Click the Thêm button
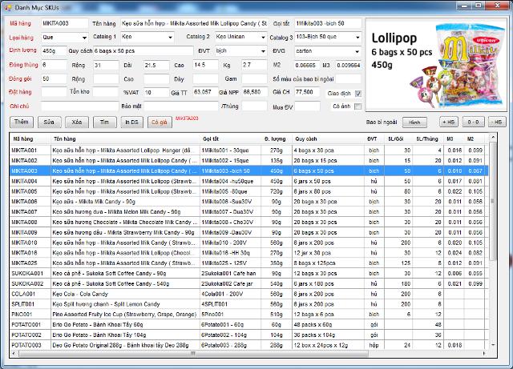The height and width of the screenshot is (369, 513). 22,122
